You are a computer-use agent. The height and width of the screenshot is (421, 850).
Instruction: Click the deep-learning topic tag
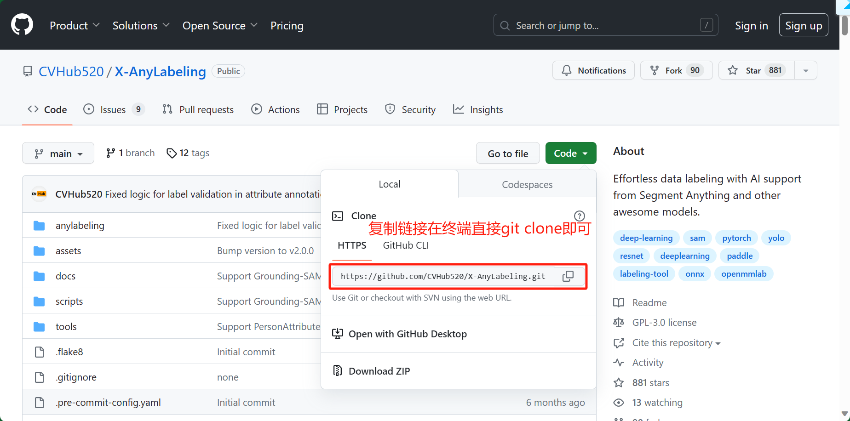pyautogui.click(x=646, y=238)
